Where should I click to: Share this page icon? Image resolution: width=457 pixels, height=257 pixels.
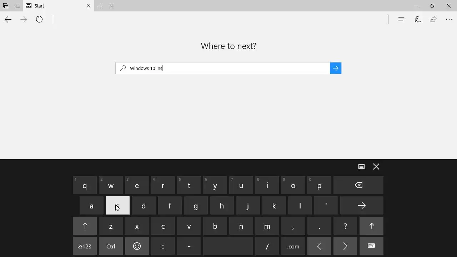click(x=433, y=19)
